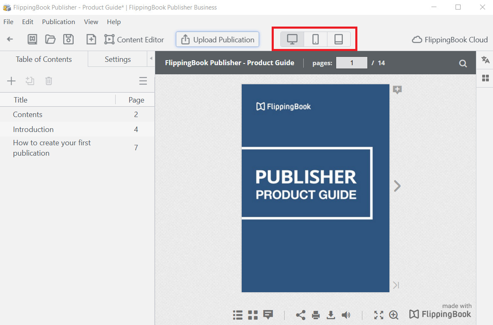Switch to tablet preview mode

click(x=339, y=39)
